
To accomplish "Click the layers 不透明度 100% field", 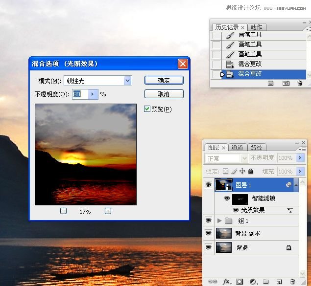I will tap(287, 158).
